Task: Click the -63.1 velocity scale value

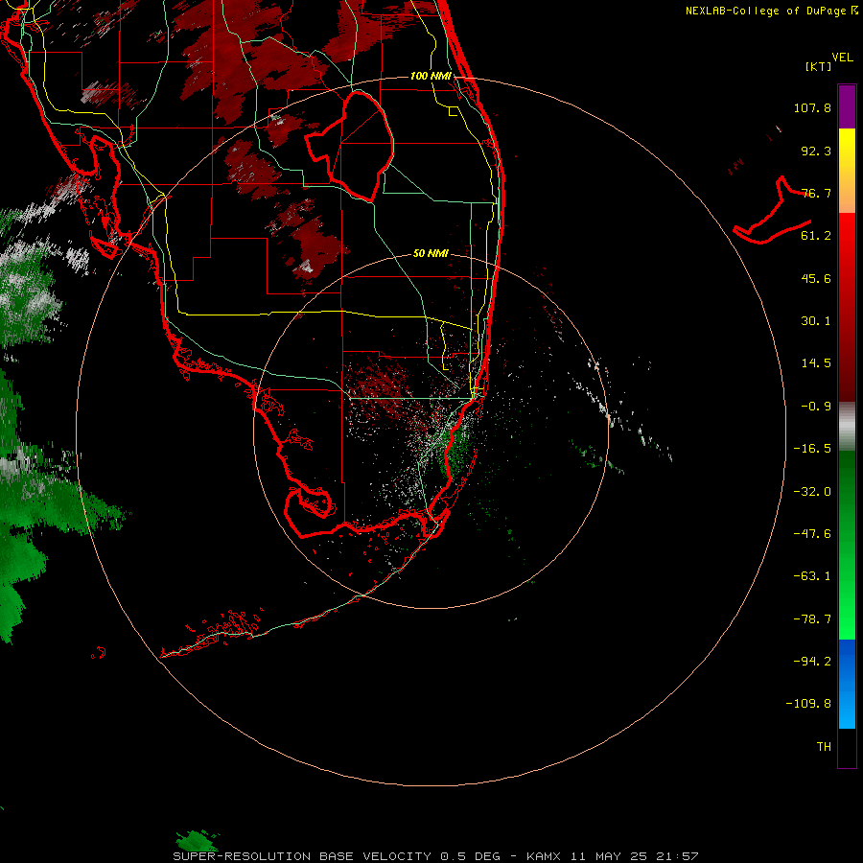Action: [x=812, y=576]
